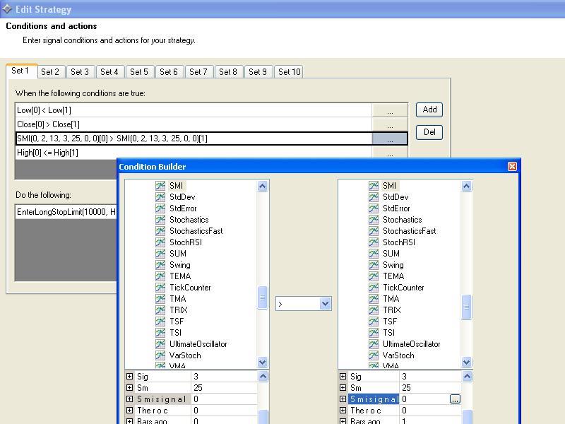565x424 pixels.
Task: Switch to the Set 7 tab
Action: [x=198, y=72]
